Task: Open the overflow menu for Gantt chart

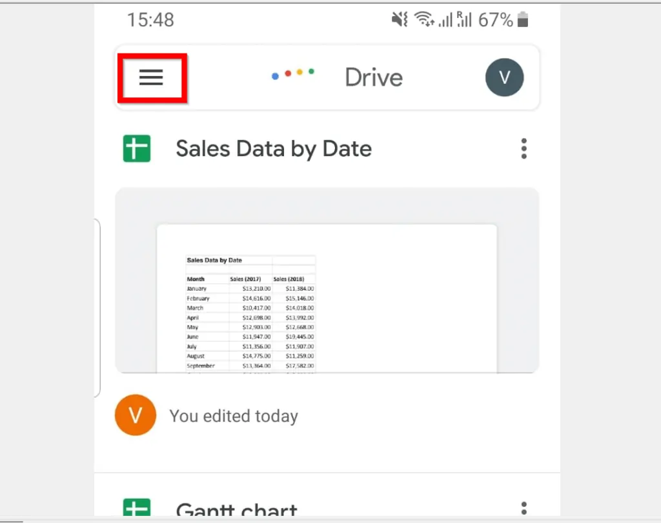Action: click(524, 509)
